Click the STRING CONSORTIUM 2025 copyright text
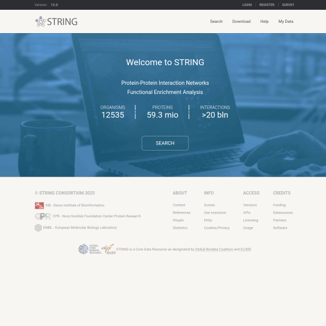 click(x=65, y=193)
